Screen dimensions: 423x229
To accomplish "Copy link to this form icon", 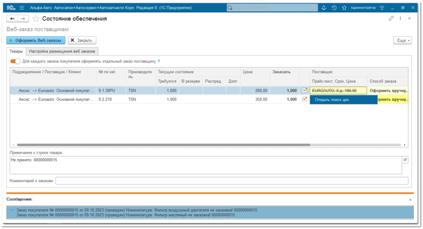I will click(391, 19).
